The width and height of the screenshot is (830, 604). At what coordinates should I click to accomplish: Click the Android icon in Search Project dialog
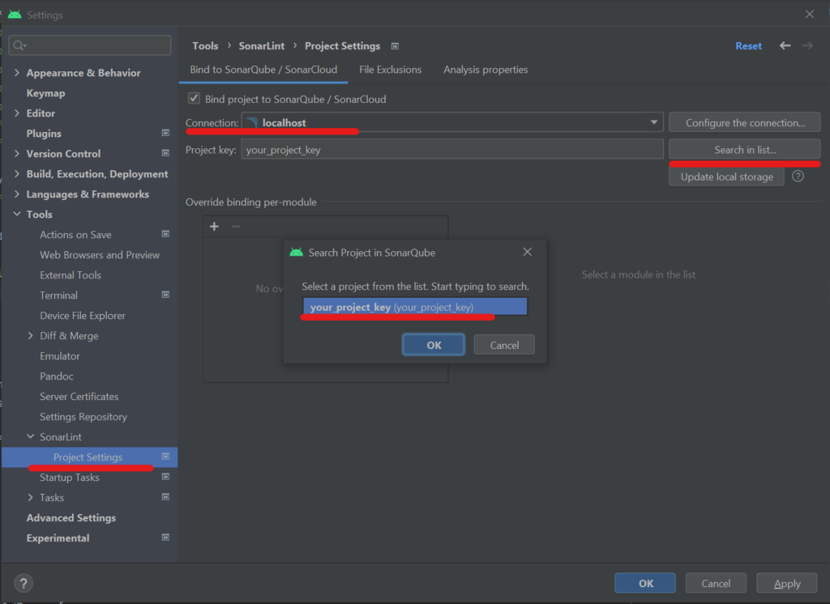click(x=297, y=253)
